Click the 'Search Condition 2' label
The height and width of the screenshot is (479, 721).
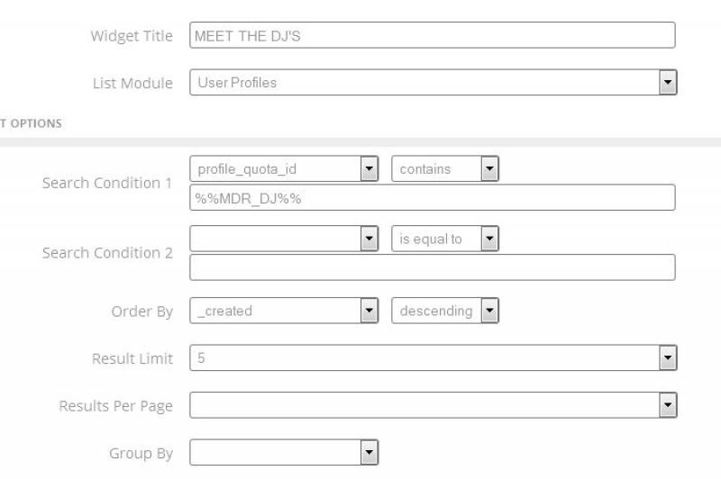pyautogui.click(x=107, y=253)
